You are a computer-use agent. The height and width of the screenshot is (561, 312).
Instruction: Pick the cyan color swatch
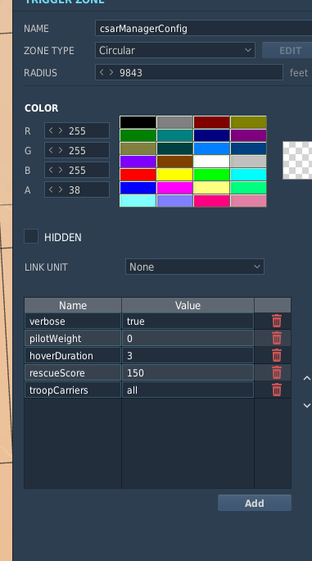coord(248,175)
